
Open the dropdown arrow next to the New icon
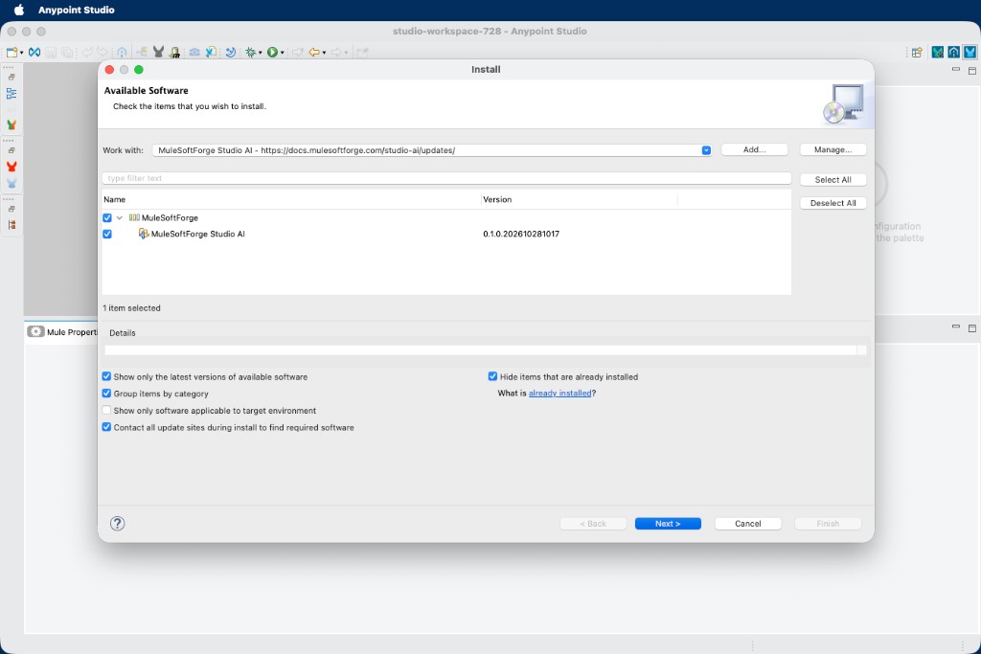22,54
